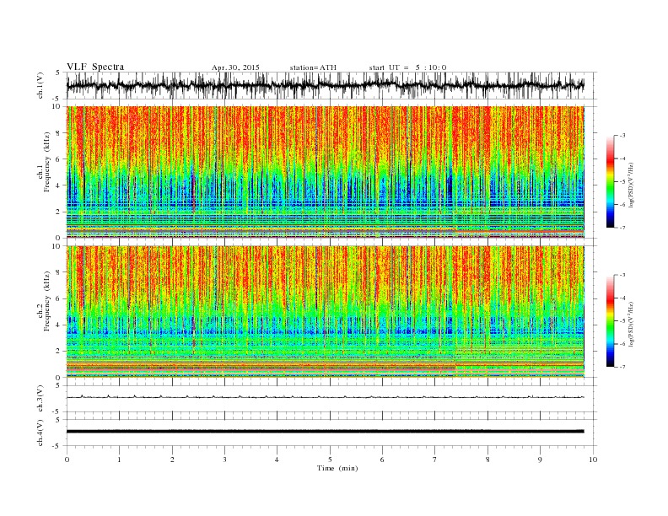
Task: Click ch.1 colorbar tick "-4"
Action: tap(622, 159)
